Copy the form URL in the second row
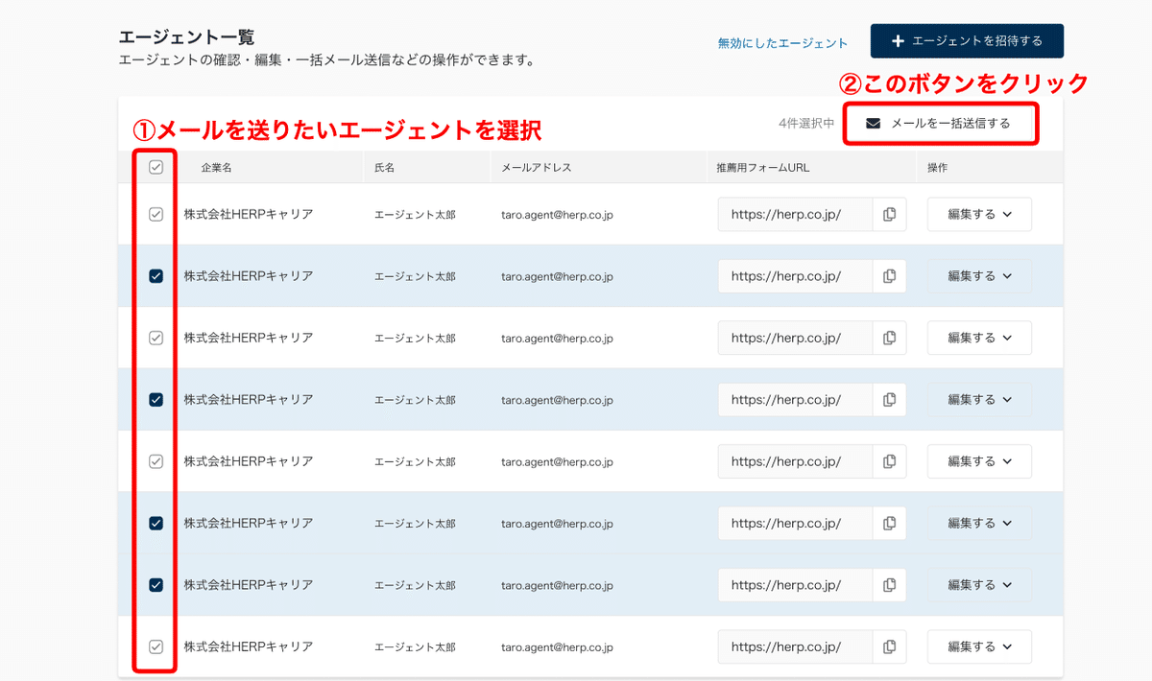1152x681 pixels. (x=889, y=275)
